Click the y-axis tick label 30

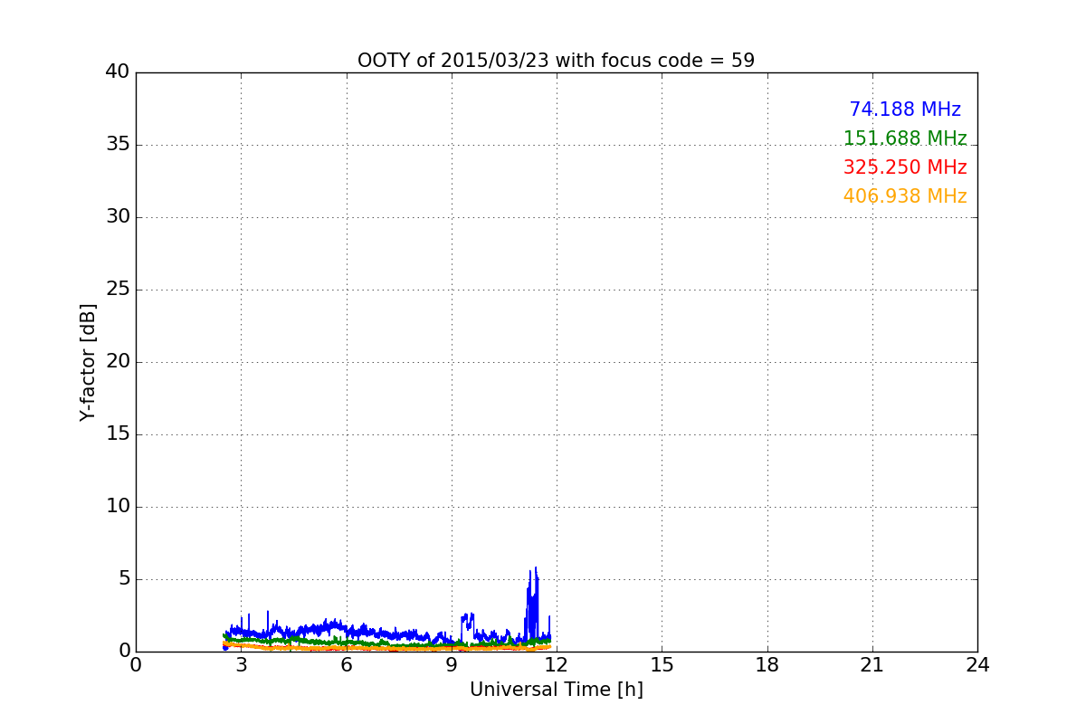[x=118, y=217]
